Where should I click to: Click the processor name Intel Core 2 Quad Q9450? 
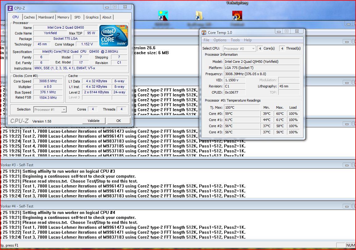coord(66,27)
